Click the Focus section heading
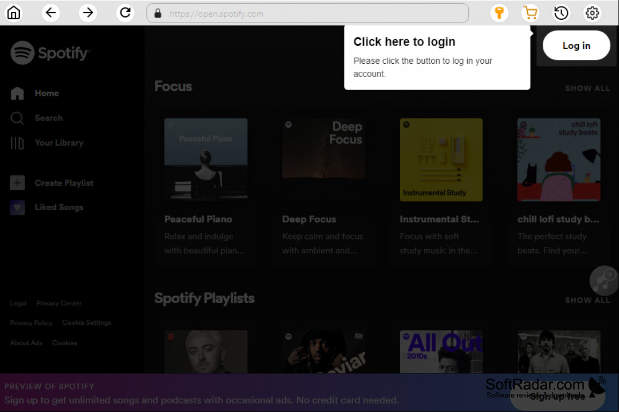 click(x=173, y=86)
